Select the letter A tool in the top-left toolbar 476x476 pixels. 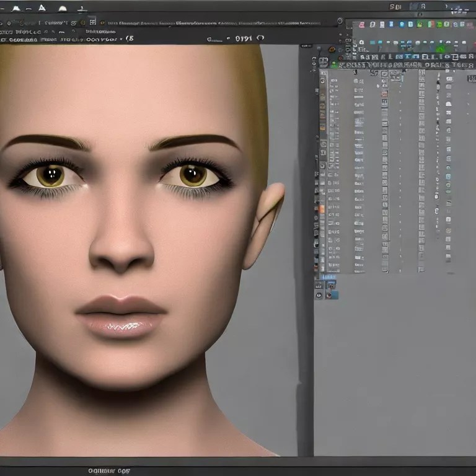click(42, 8)
